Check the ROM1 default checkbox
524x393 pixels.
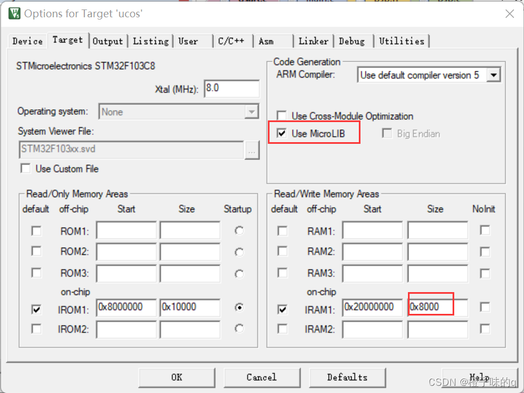(x=36, y=231)
